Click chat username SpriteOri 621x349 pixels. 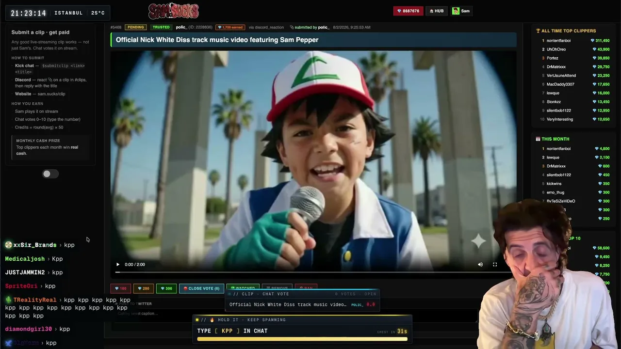[21, 286]
